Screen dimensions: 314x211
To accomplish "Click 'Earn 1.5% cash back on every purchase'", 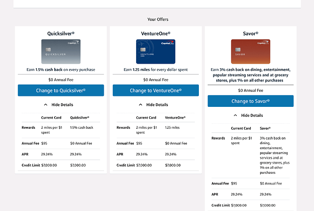I will pyautogui.click(x=61, y=70).
